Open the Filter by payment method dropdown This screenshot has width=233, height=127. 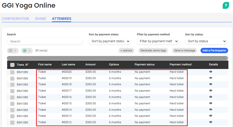[x=158, y=41]
